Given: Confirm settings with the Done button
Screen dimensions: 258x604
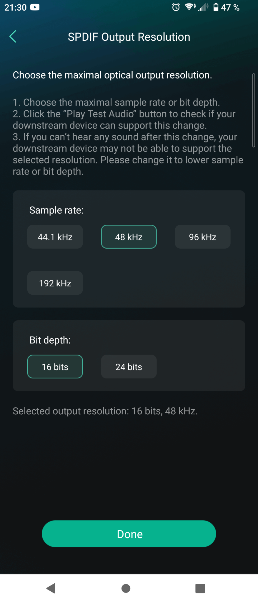Looking at the screenshot, I should pos(129,534).
